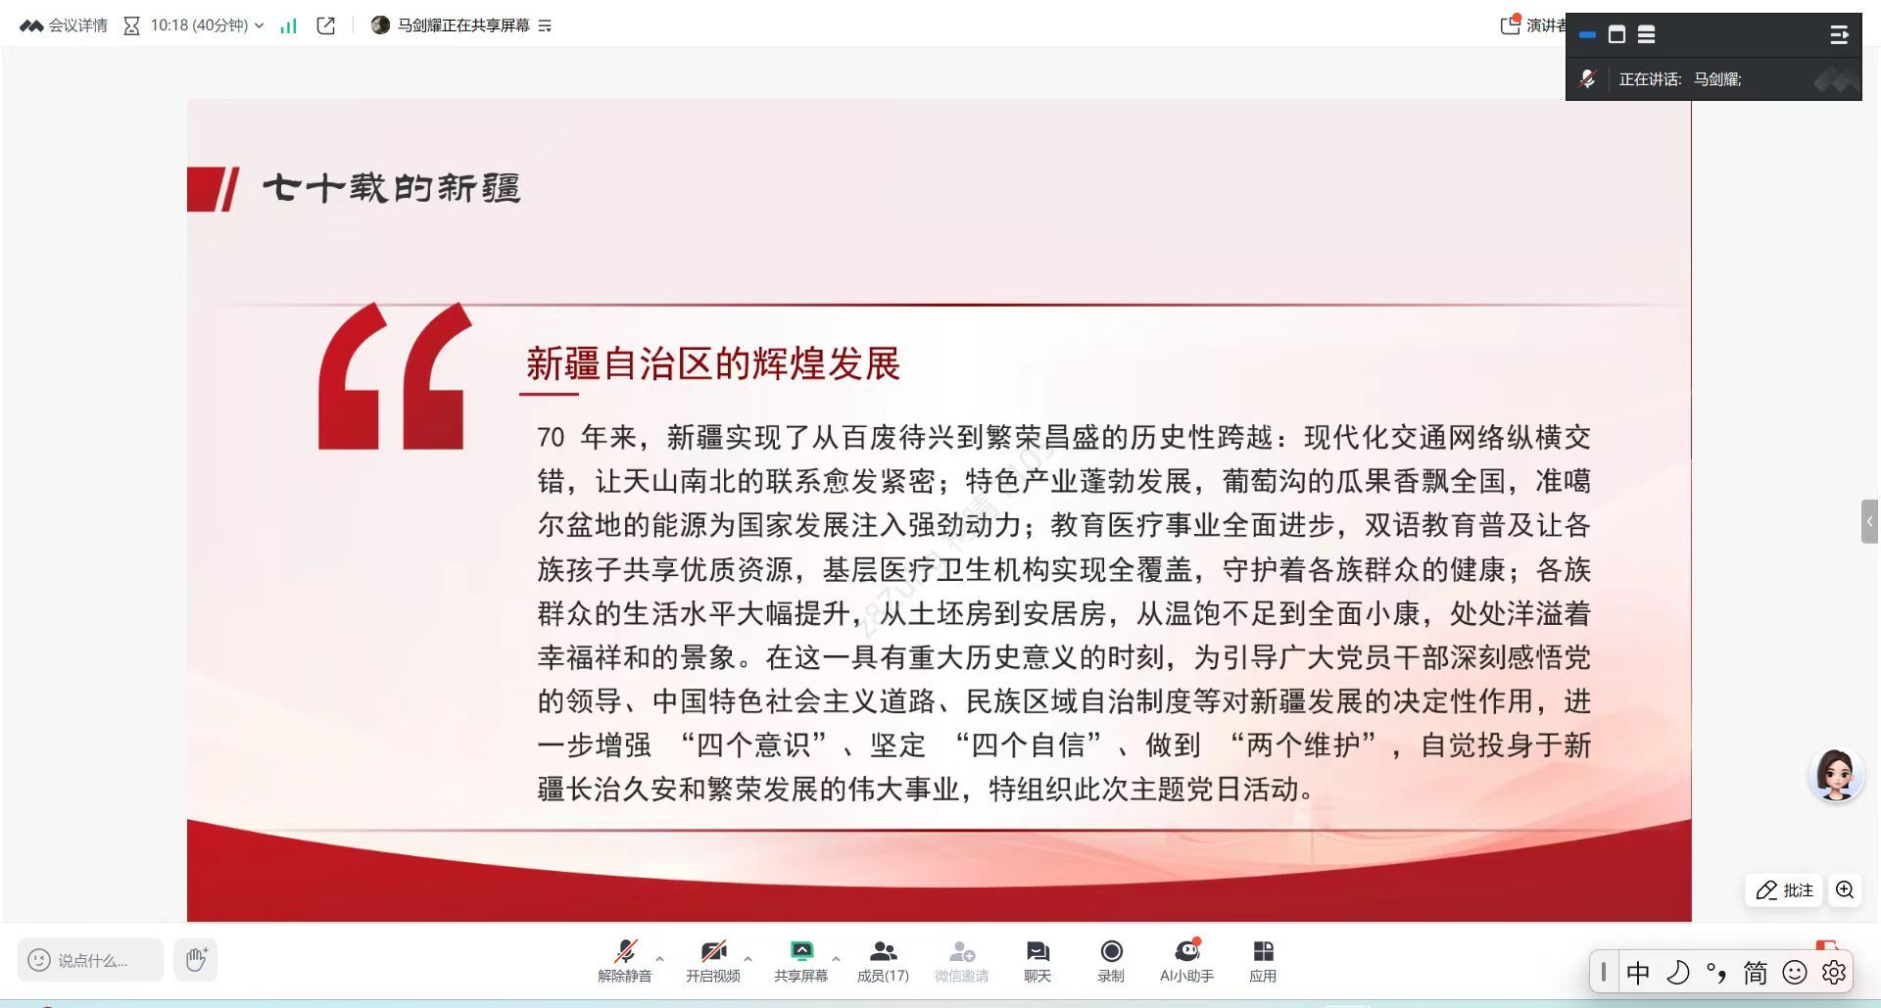Screen dimensions: 1881x1008
Task: Open the AI小助手 assistant
Action: tap(1186, 960)
